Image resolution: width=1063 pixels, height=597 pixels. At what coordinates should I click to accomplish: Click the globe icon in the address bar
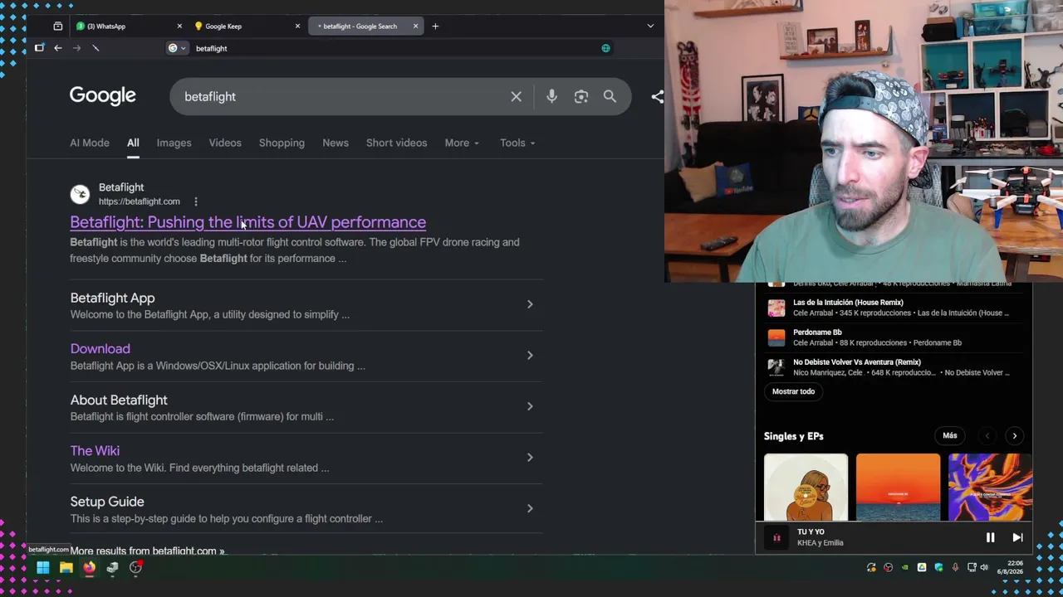(x=605, y=48)
